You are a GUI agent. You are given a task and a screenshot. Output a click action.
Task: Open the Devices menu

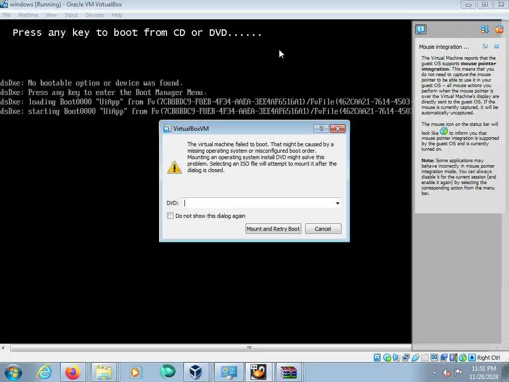click(95, 15)
